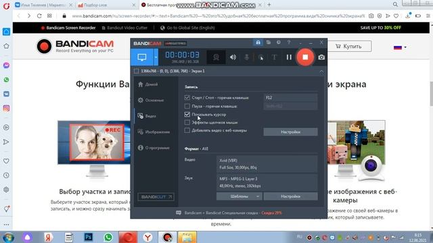Open WhatsApp from Windows taskbar
Viewport: 433px width, 243px height.
point(108,237)
